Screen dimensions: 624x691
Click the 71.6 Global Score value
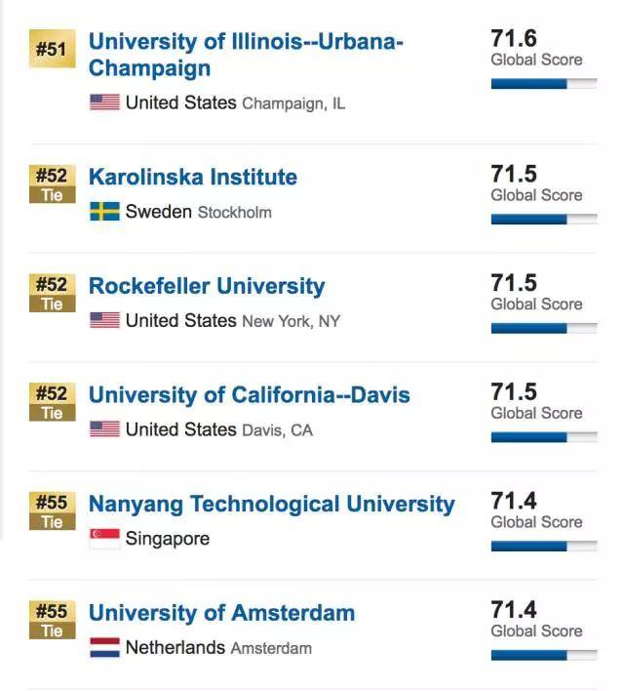click(514, 38)
